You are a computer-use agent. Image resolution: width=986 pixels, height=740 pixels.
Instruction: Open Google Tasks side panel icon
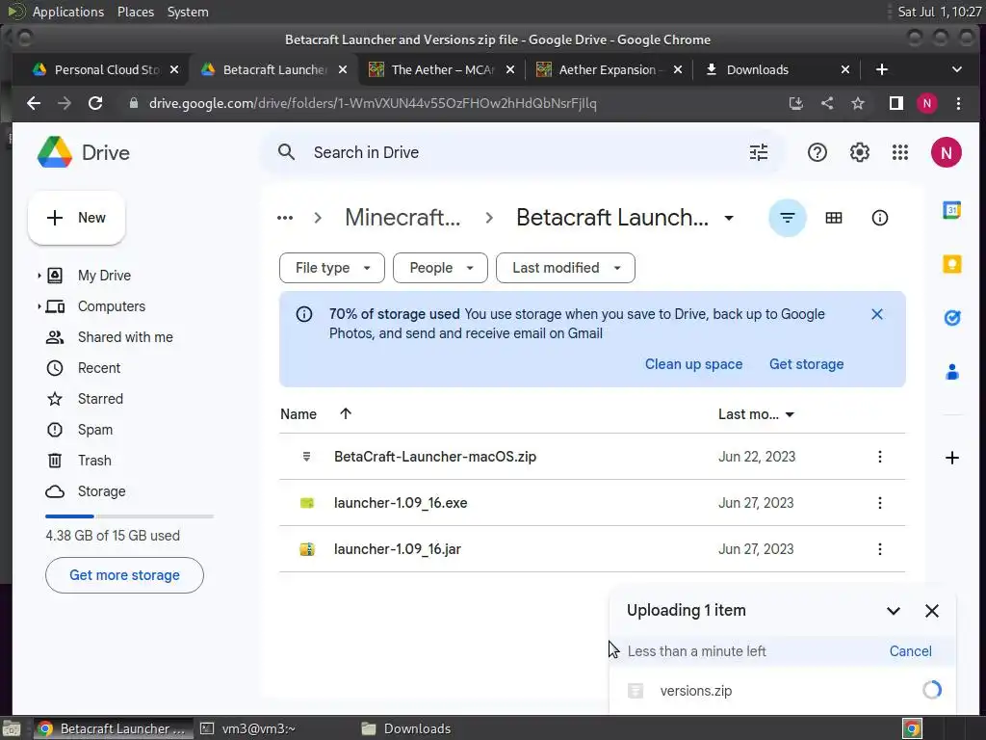[951, 318]
